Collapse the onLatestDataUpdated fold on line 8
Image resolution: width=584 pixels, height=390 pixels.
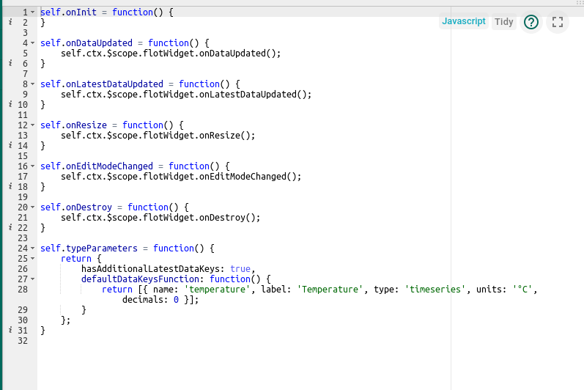coord(33,84)
